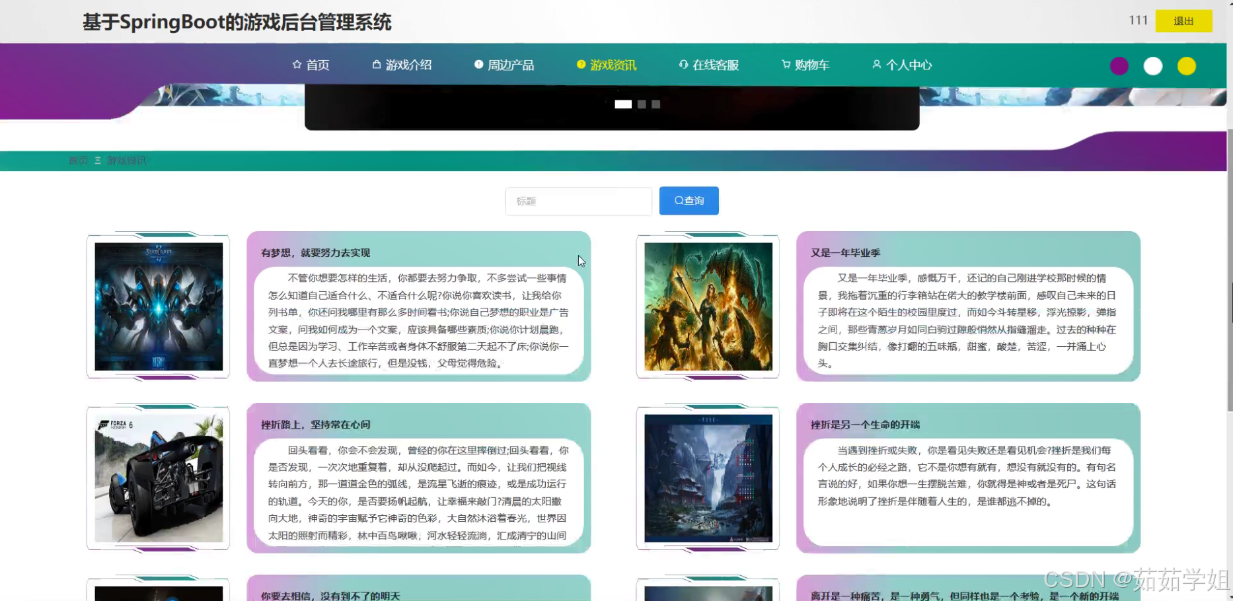Open article 有梦想，就要努力去实现
This screenshot has height=601, width=1233.
(315, 253)
